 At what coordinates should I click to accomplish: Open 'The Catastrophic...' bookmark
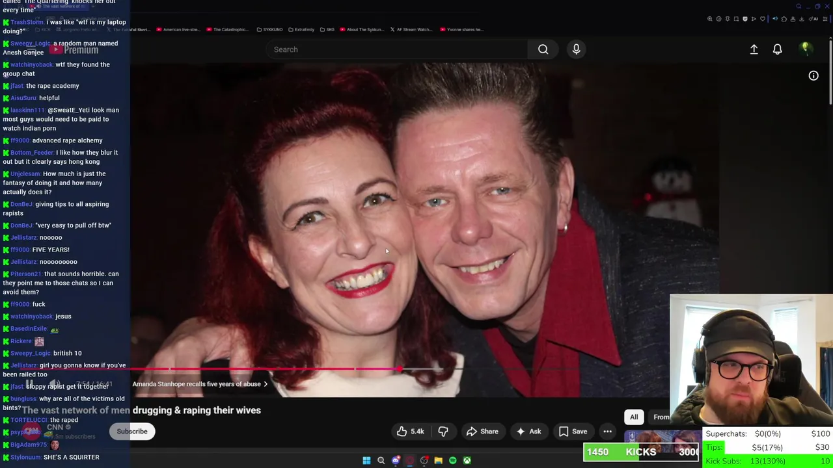227,29
